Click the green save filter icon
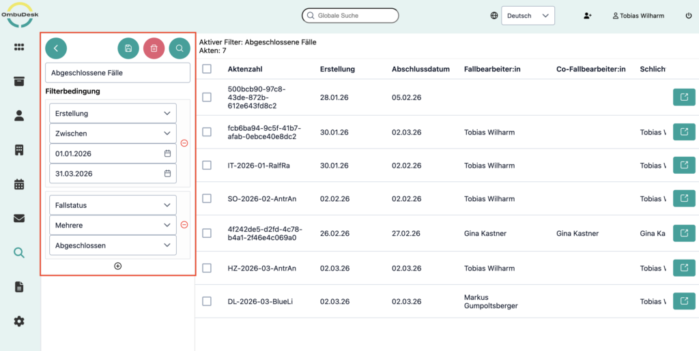 (x=128, y=48)
